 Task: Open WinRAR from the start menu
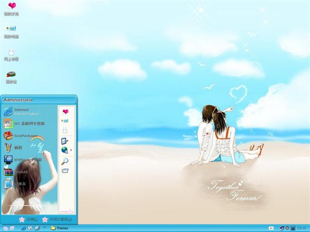click(x=16, y=172)
